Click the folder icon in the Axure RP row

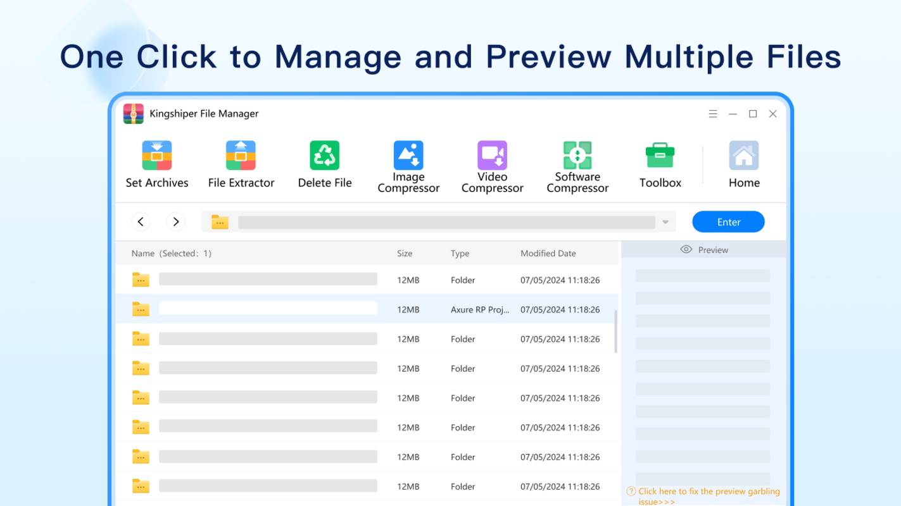141,309
